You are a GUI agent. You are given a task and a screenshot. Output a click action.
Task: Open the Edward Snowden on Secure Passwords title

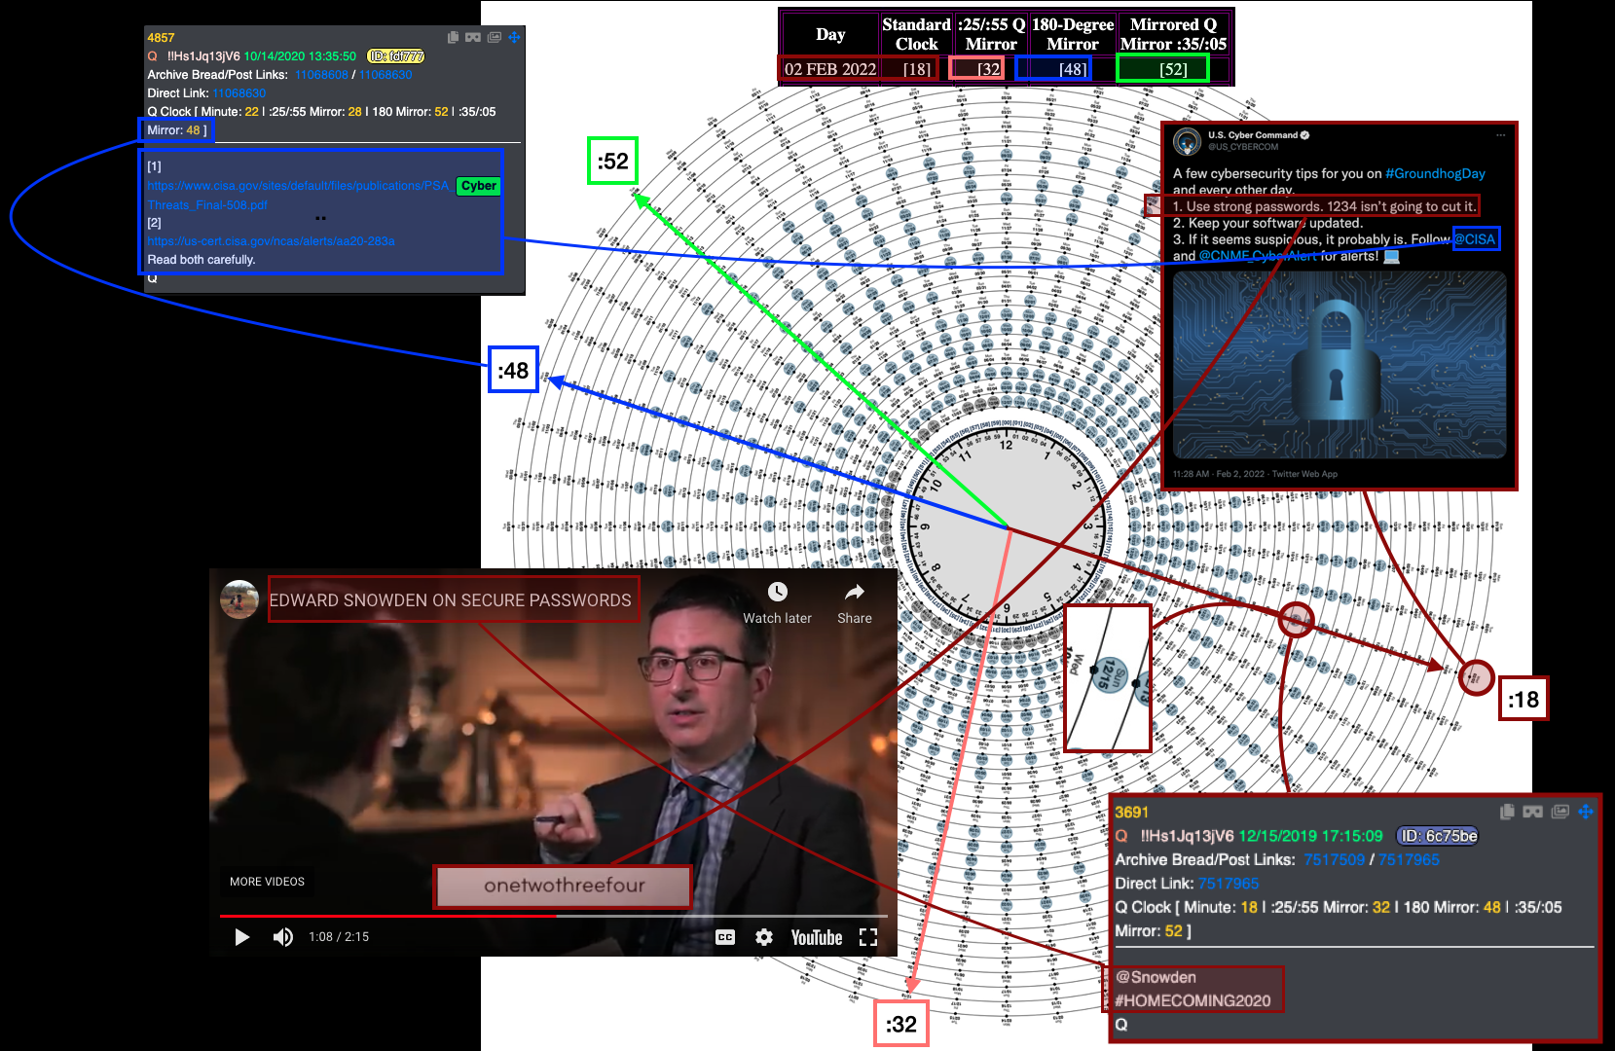(x=450, y=600)
